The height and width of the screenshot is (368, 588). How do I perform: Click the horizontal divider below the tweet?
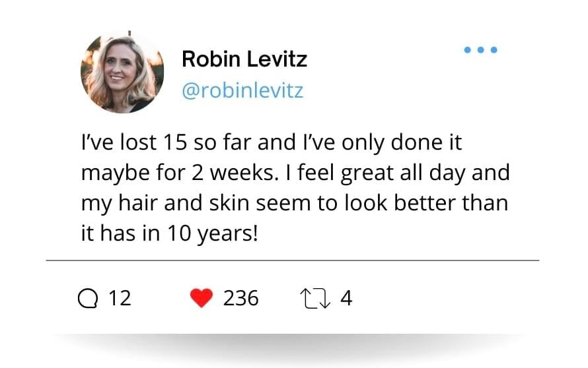coord(293,261)
